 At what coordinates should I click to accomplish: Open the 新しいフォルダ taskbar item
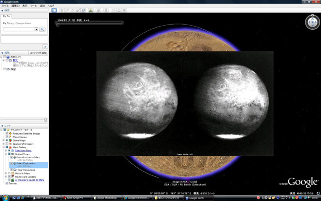pyautogui.click(x=168, y=198)
